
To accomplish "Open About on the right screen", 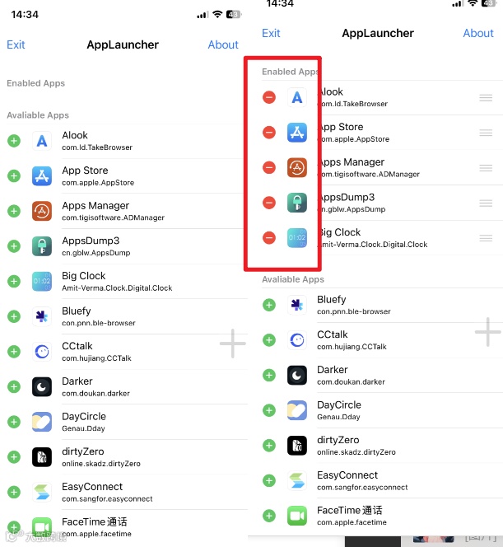I will tap(478, 33).
